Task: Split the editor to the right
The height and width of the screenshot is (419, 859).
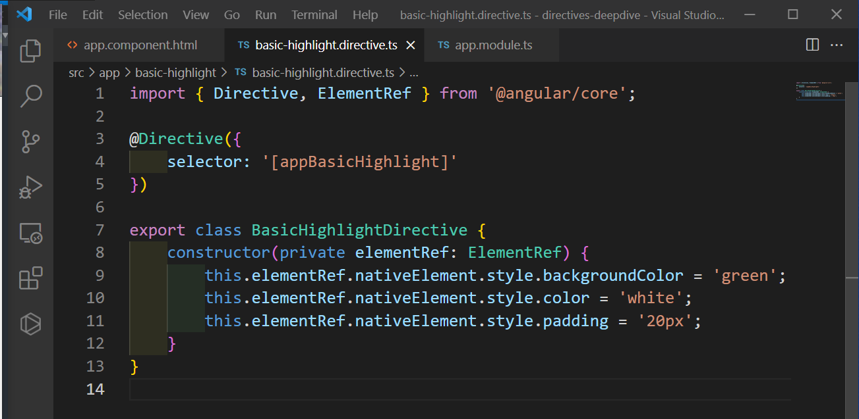Action: tap(813, 45)
